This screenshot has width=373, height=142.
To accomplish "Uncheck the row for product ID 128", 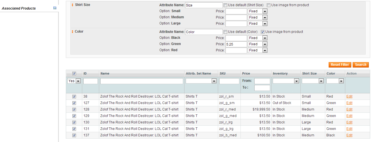I will [74, 109].
